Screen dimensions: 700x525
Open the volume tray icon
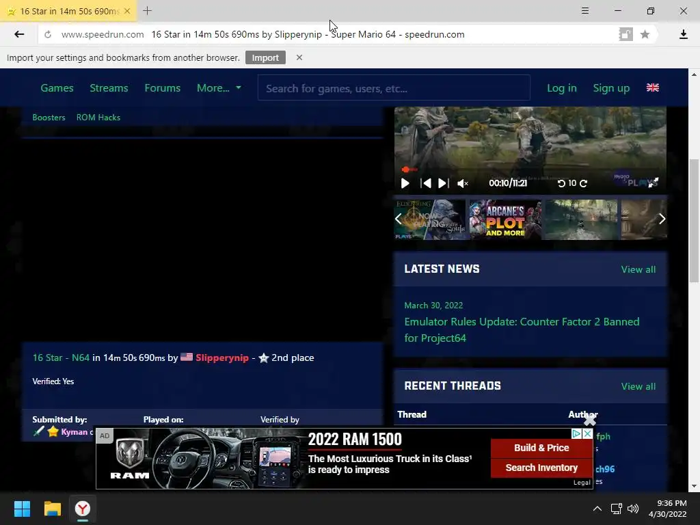coord(632,509)
